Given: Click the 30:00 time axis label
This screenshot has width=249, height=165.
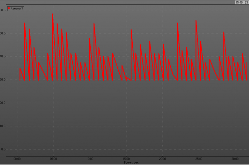Looking at the screenshot, I should (235, 159).
